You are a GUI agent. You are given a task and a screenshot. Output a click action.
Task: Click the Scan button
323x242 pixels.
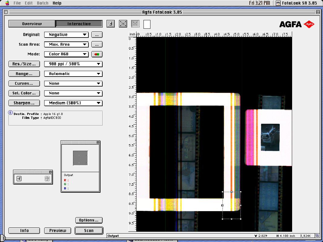89,231
